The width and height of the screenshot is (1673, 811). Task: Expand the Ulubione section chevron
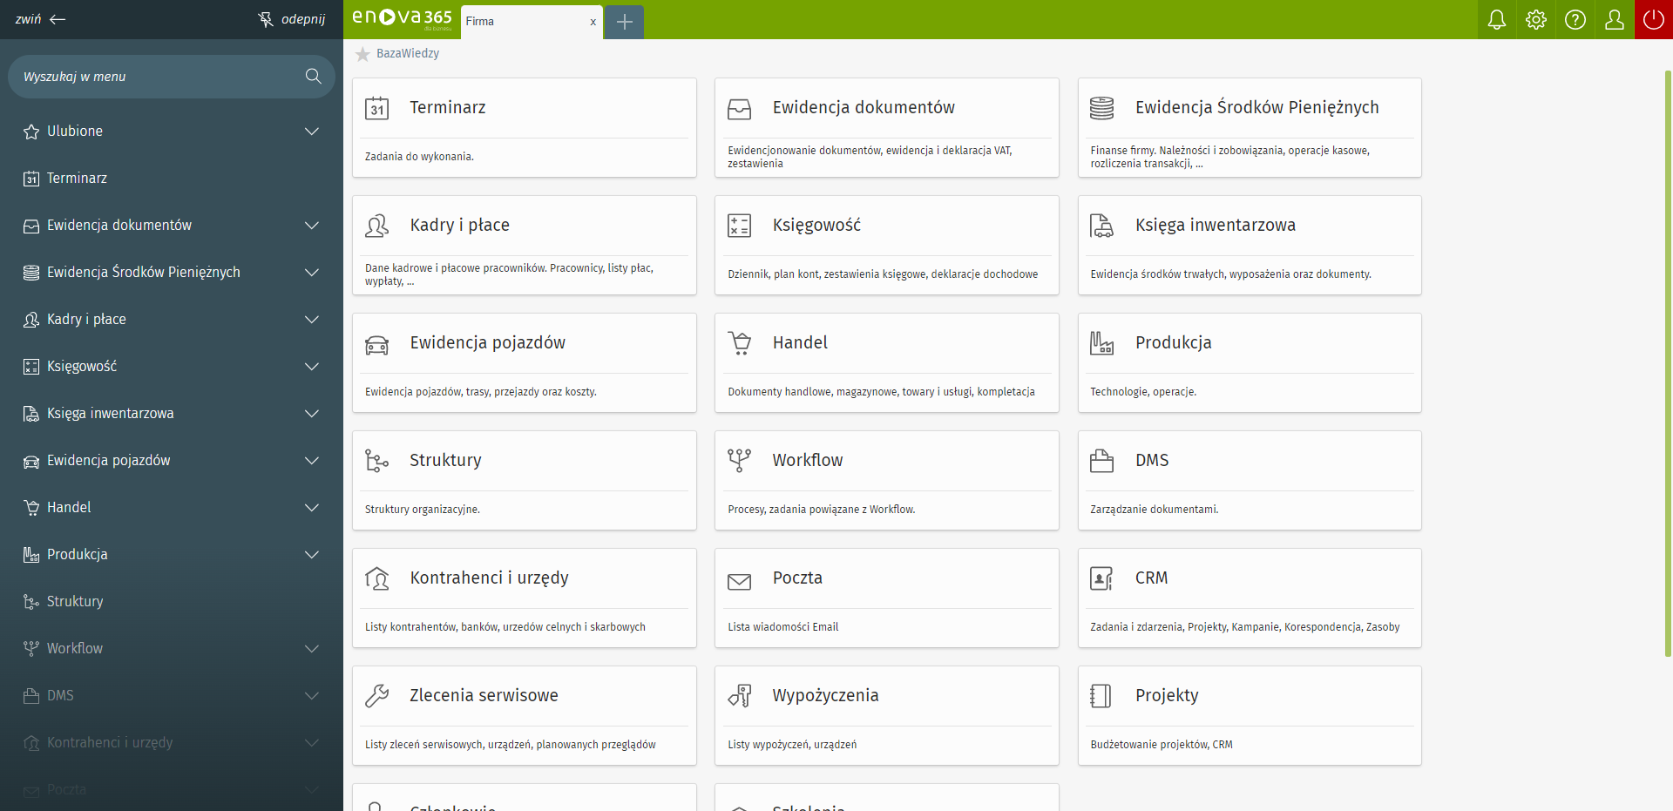coord(311,132)
